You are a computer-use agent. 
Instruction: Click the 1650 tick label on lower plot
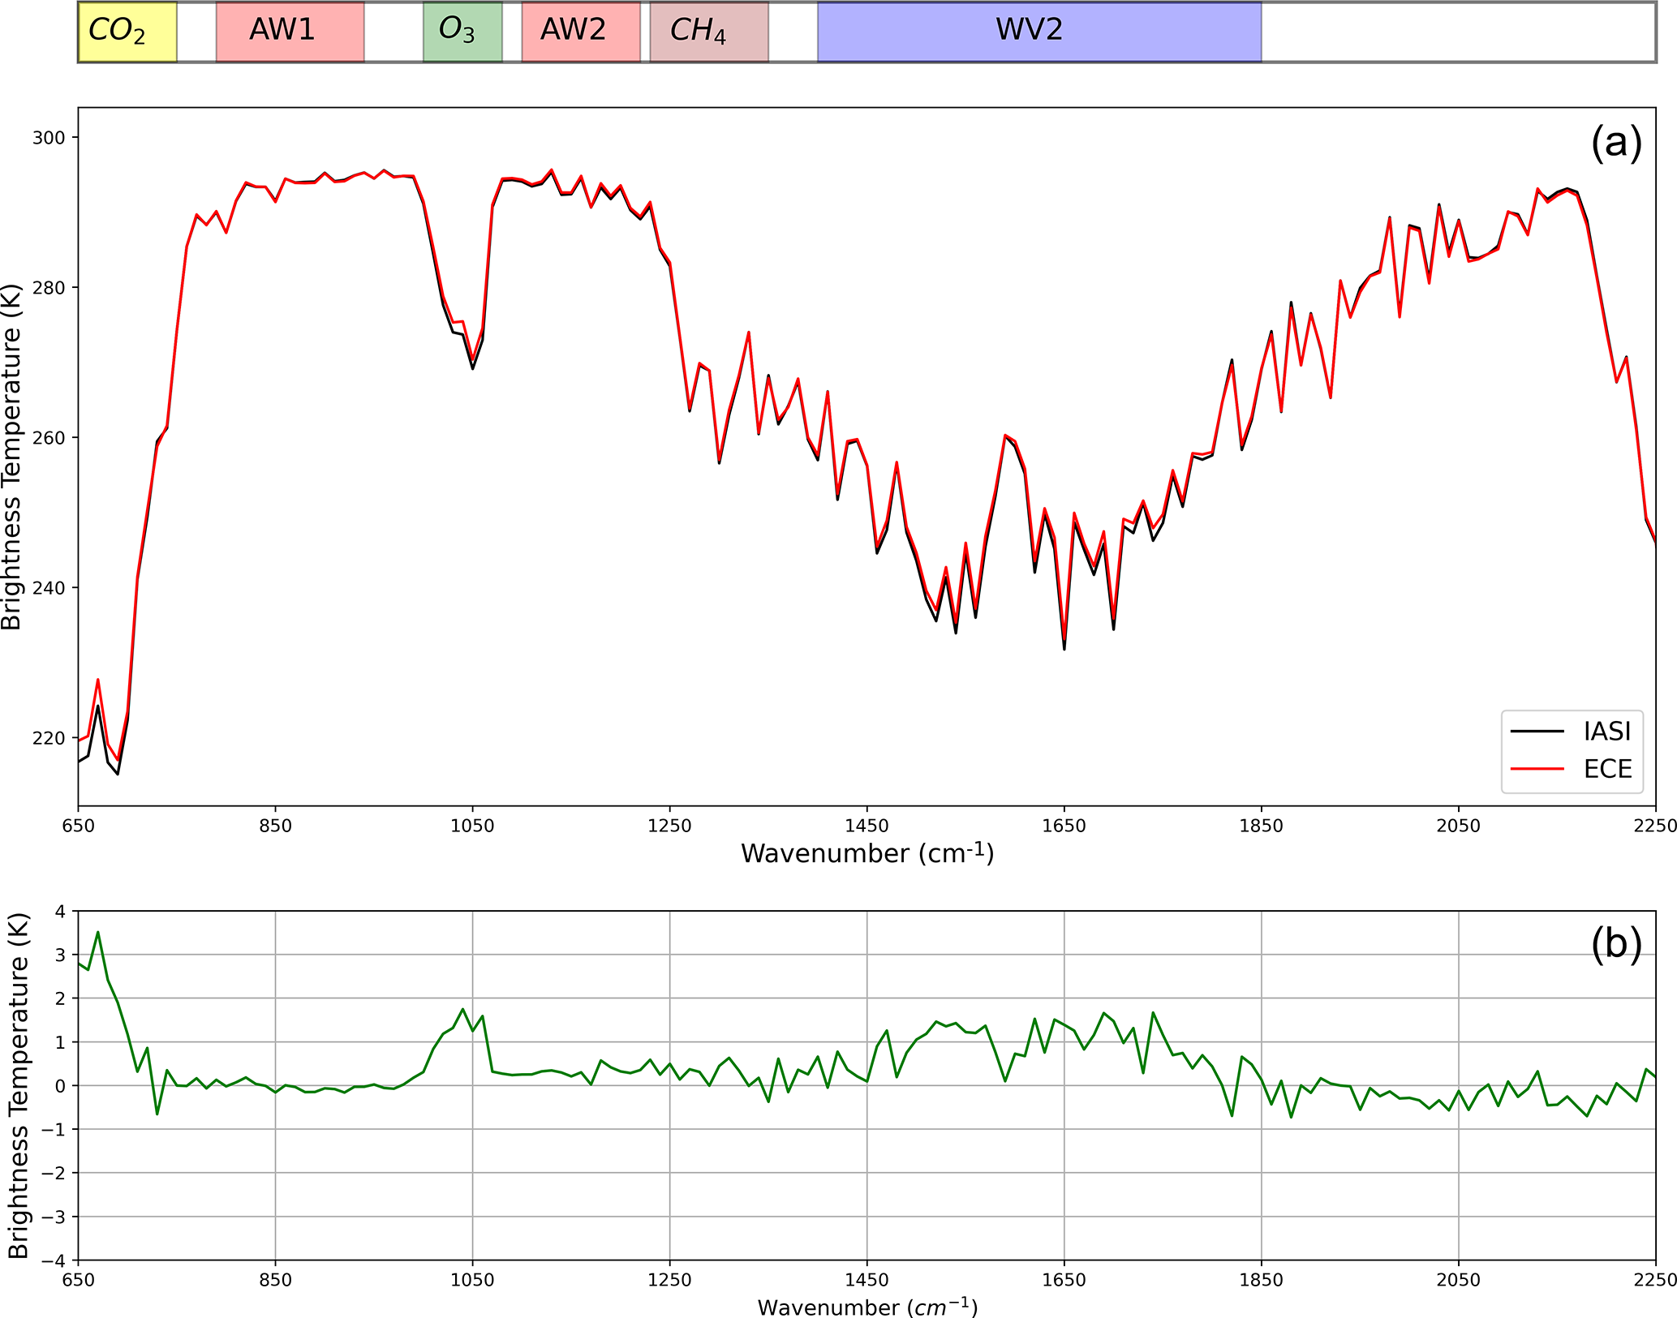click(1064, 1280)
